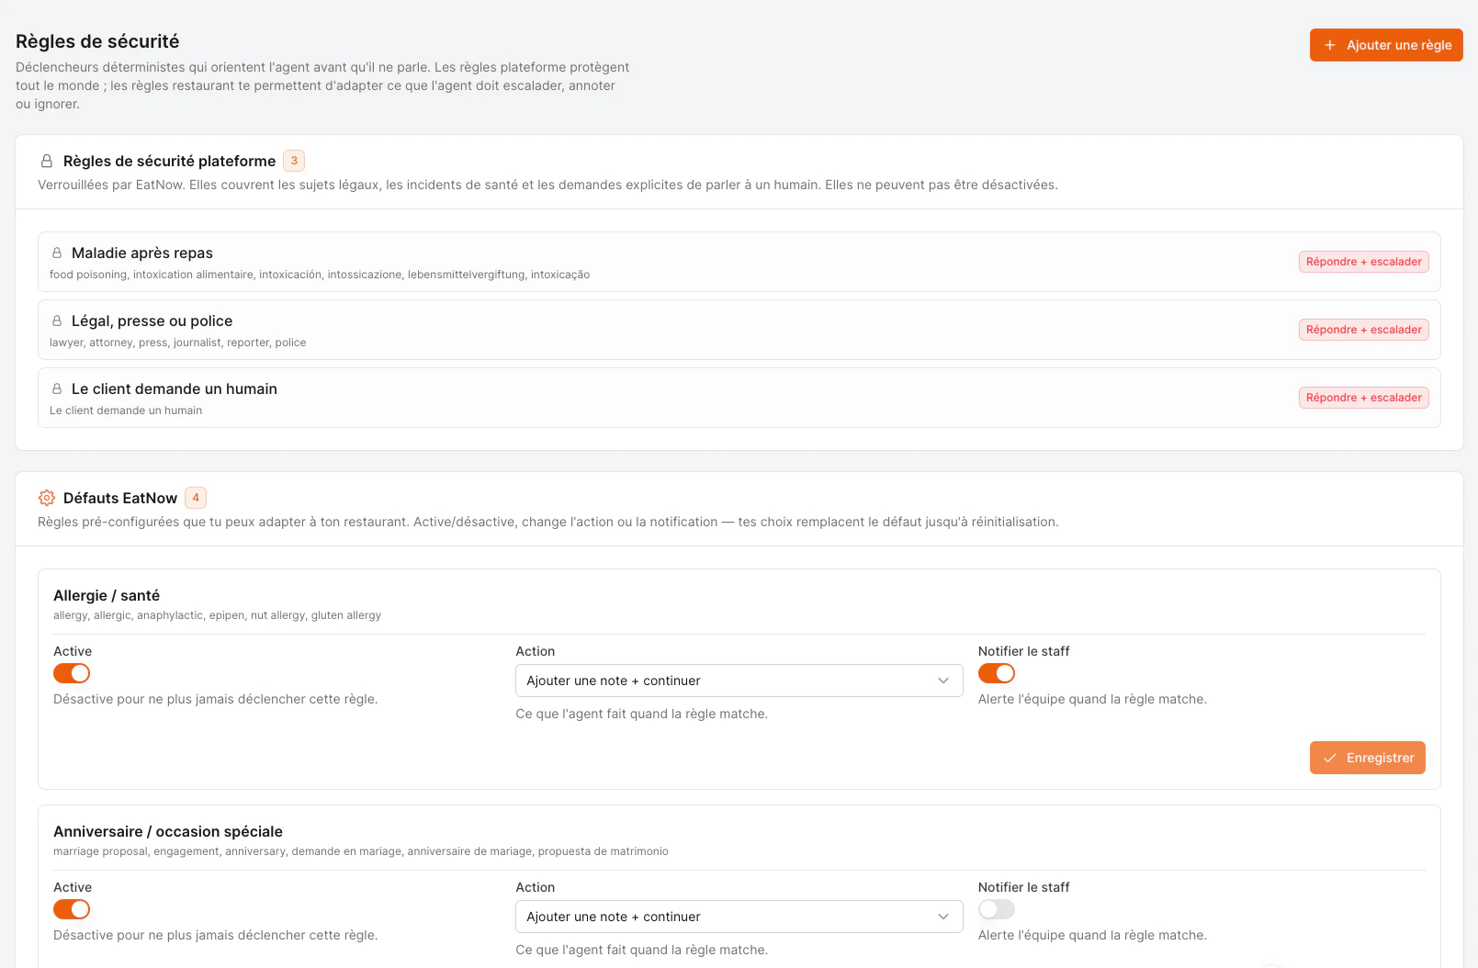
Task: Click the Règles de sécurité page title
Action: [97, 41]
